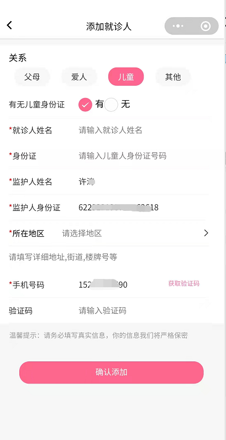This screenshot has height=440, width=226.
Task: Click the detailed address input 请填写详细地址
Action: click(x=109, y=257)
